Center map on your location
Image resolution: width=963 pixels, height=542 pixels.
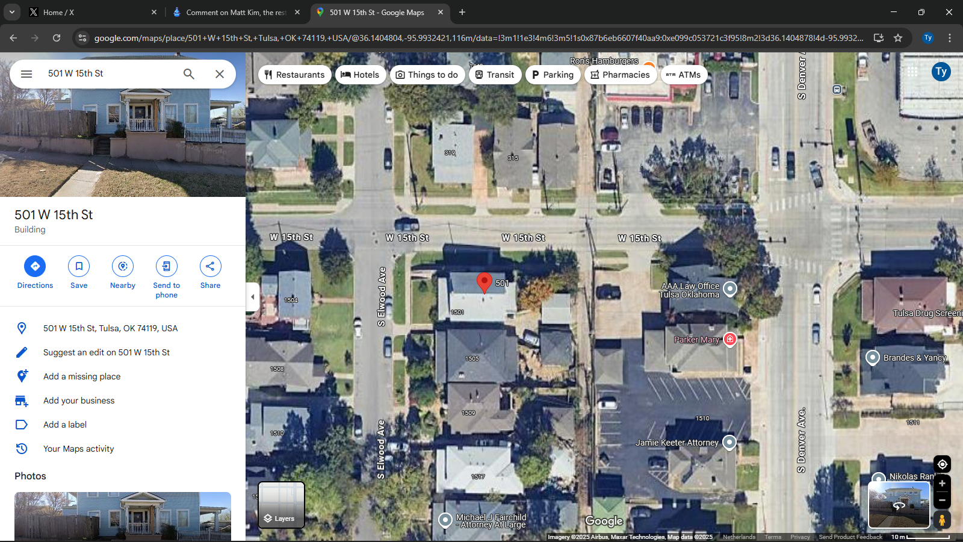[x=943, y=464]
